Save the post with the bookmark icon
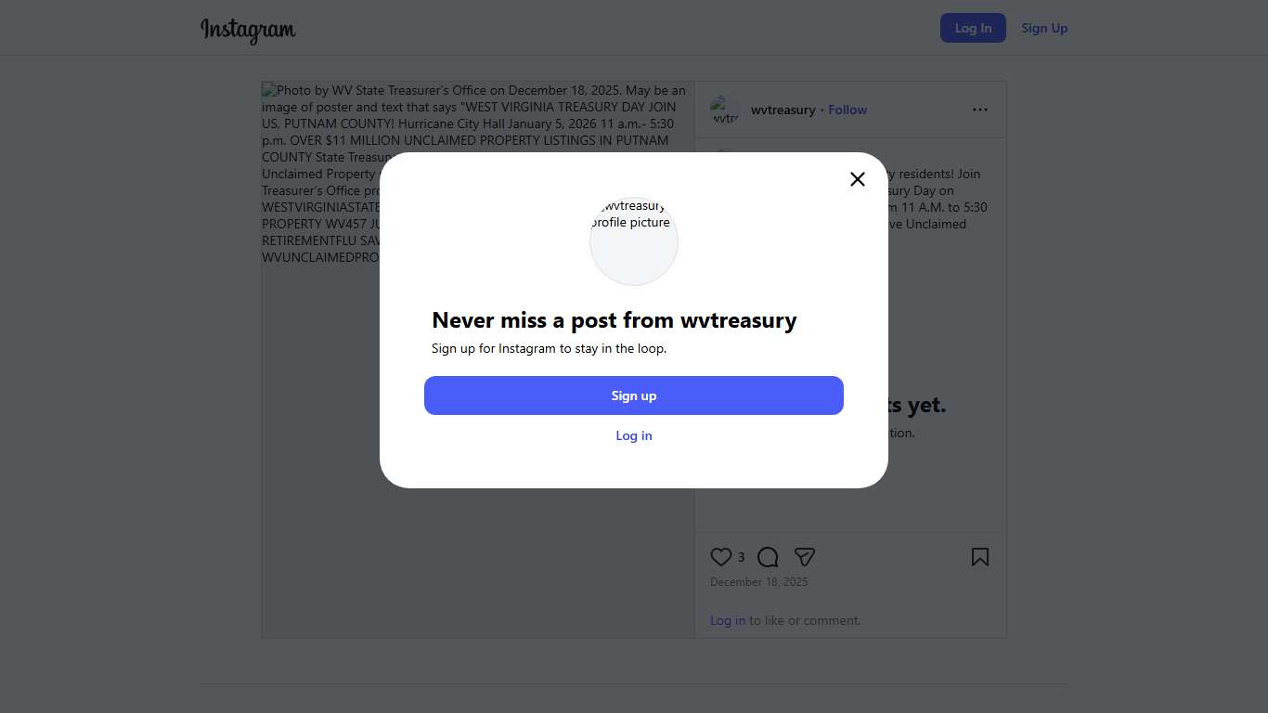Viewport: 1268px width, 713px height. [980, 557]
